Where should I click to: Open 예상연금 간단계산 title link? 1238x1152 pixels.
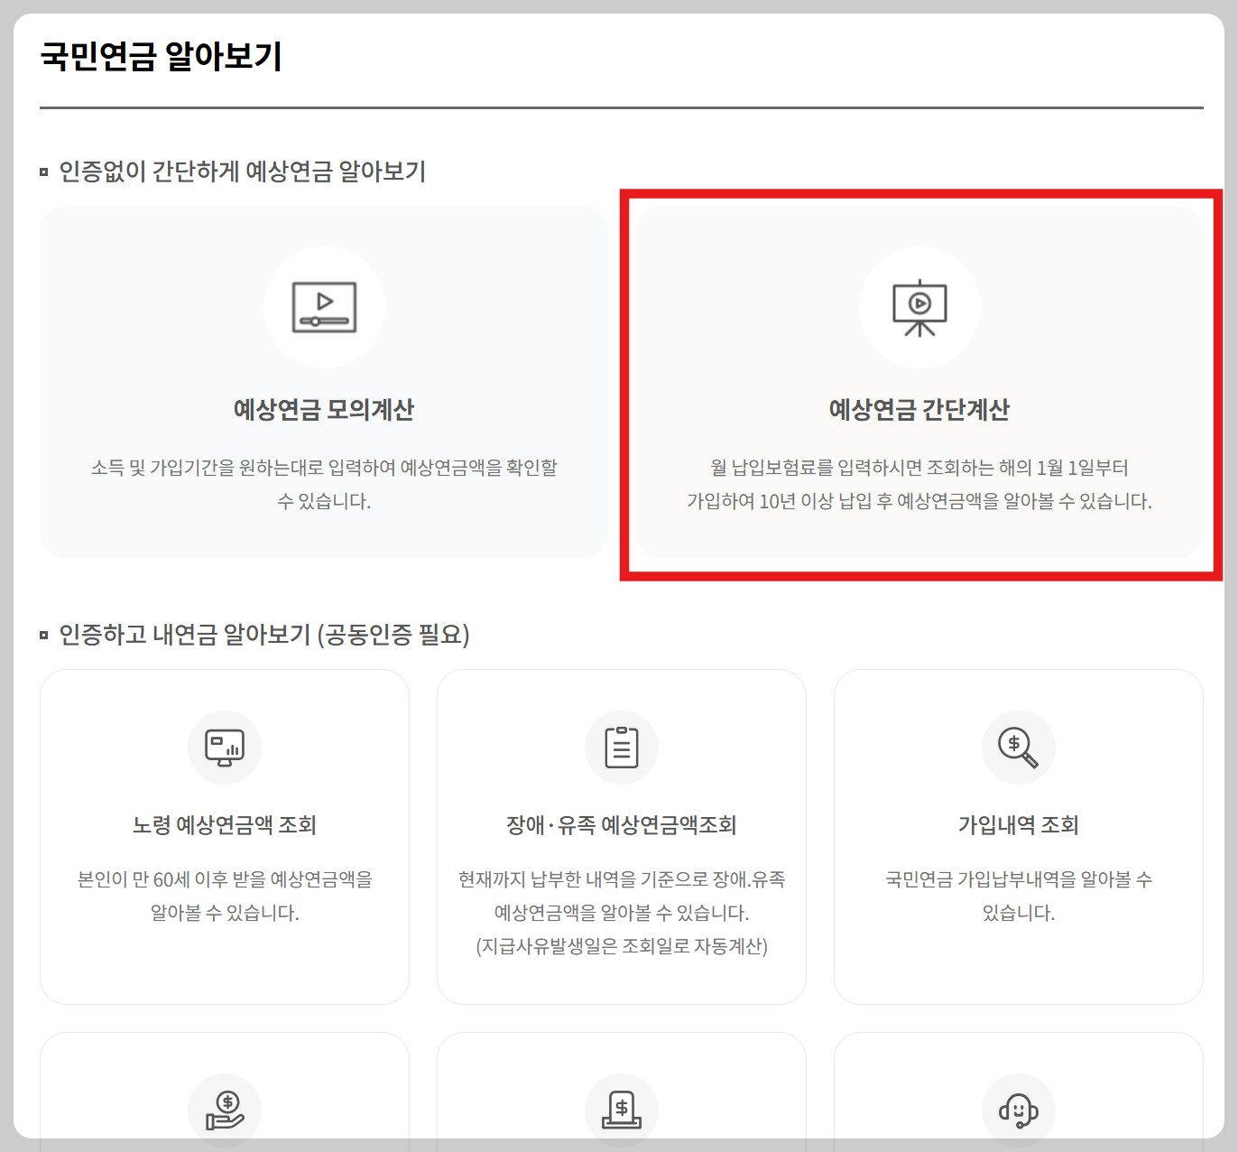click(919, 410)
